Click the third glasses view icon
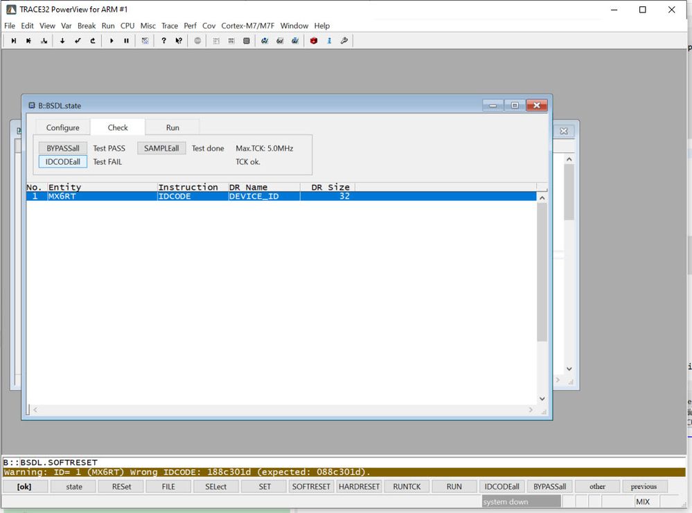 [x=295, y=41]
